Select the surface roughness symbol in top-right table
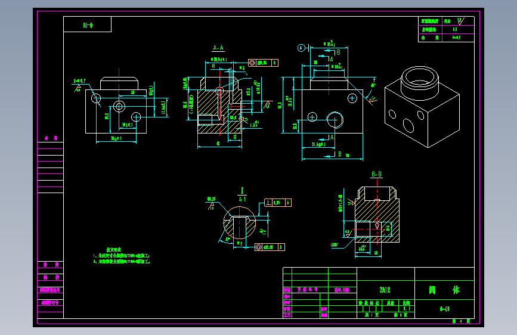The width and height of the screenshot is (517, 335). (461, 21)
